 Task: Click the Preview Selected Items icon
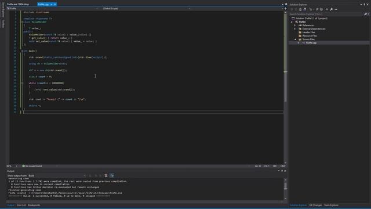(x=336, y=9)
